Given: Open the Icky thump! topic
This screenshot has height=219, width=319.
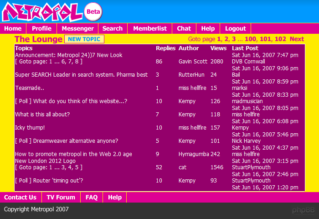Looking at the screenshot, I should 30,128.
